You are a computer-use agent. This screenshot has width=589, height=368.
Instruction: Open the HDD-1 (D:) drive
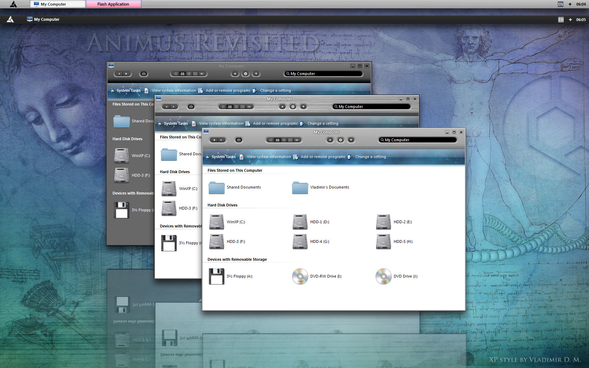pyautogui.click(x=311, y=222)
